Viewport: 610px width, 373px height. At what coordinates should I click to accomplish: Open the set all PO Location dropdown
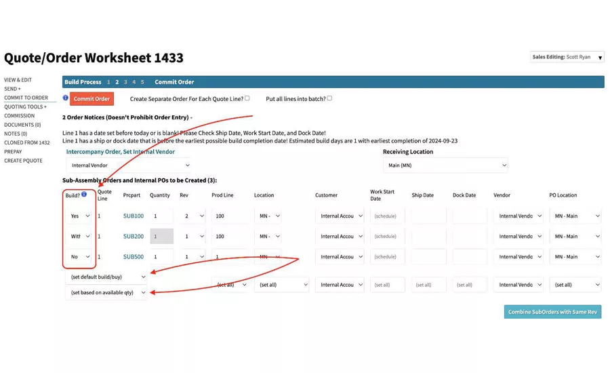tap(575, 285)
